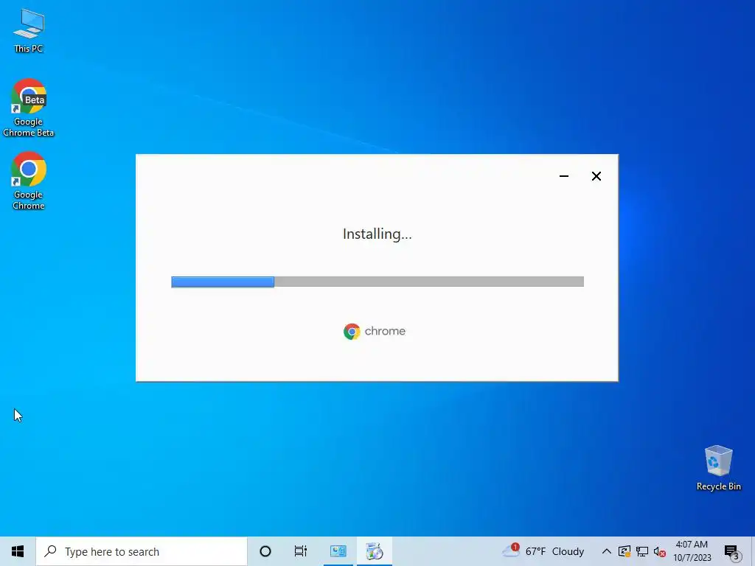
Task: Open the clock showing 4:07 AM
Action: coord(692,551)
